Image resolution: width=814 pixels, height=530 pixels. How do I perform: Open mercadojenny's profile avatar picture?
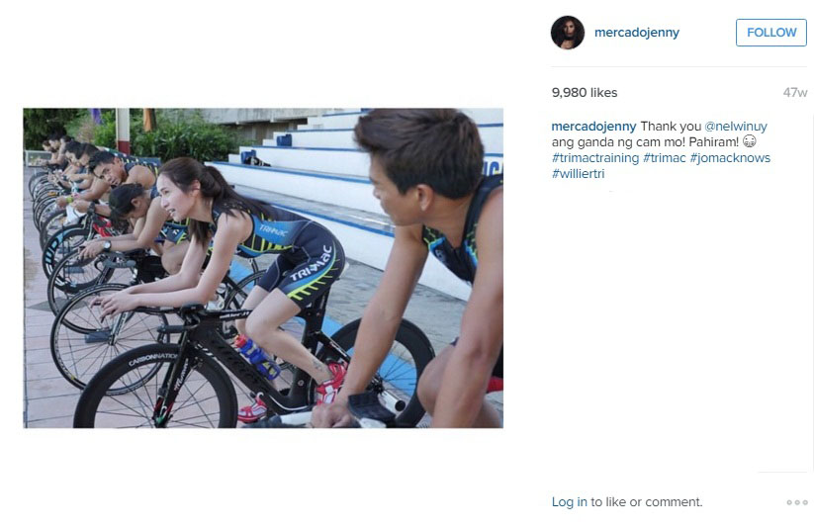click(x=568, y=33)
